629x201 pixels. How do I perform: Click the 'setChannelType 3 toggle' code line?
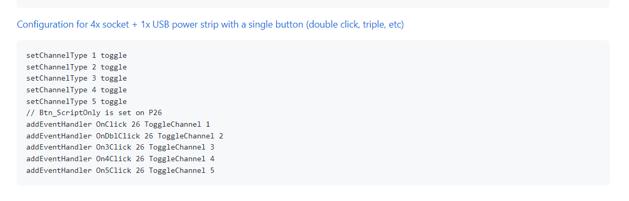coord(76,78)
